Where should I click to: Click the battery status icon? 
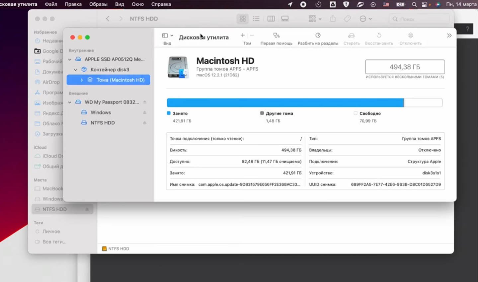tap(401, 5)
